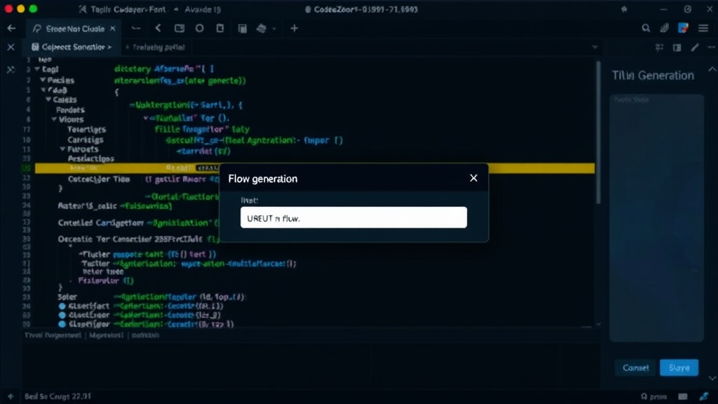Switch to the second tab with the green dot

tap(155, 47)
